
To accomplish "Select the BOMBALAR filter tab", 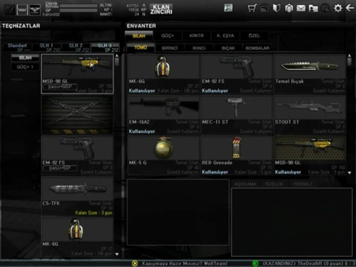I will [x=257, y=48].
